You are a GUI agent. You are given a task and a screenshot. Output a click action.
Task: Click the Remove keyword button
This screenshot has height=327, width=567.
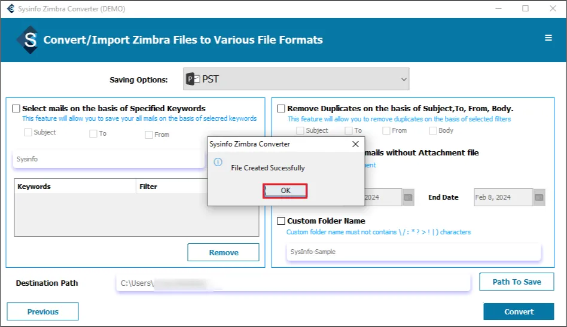[x=224, y=252]
